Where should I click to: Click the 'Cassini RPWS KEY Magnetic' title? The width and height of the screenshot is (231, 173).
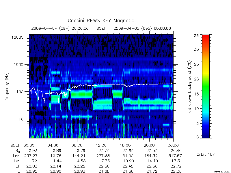click(101, 20)
